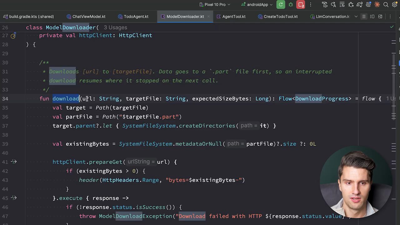
Task: Open IDE settings gear
Action: coord(394,5)
